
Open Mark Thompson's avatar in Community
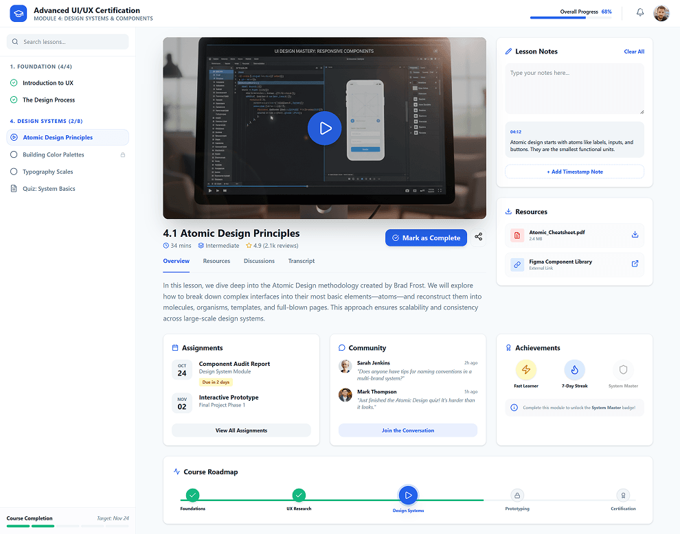(x=345, y=395)
